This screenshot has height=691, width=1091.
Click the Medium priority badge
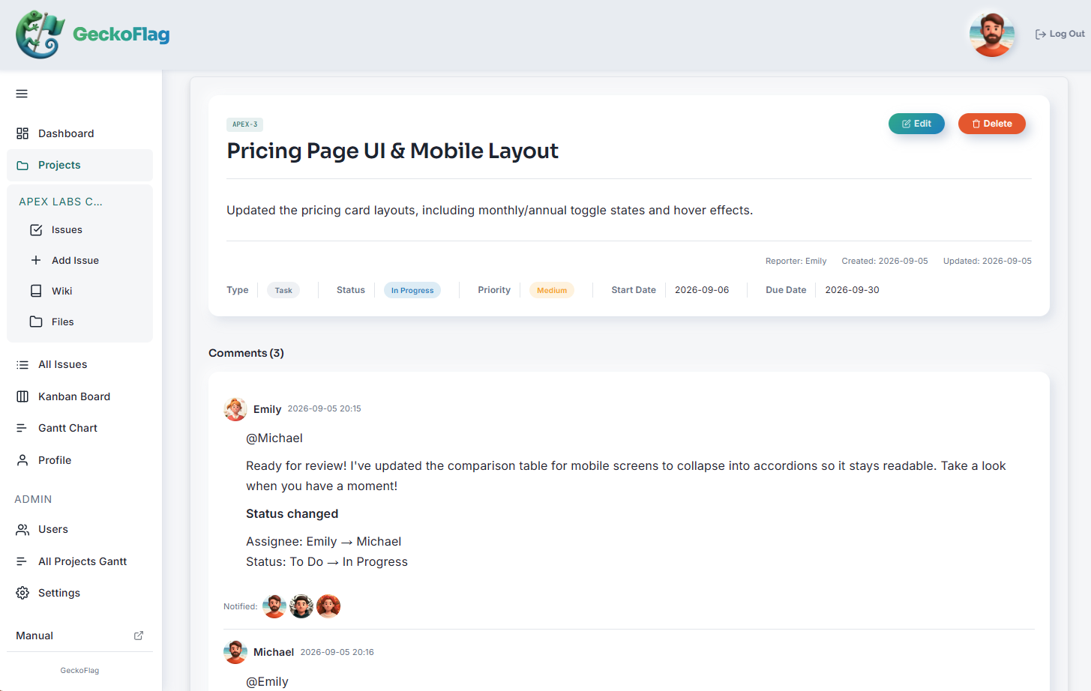552,290
